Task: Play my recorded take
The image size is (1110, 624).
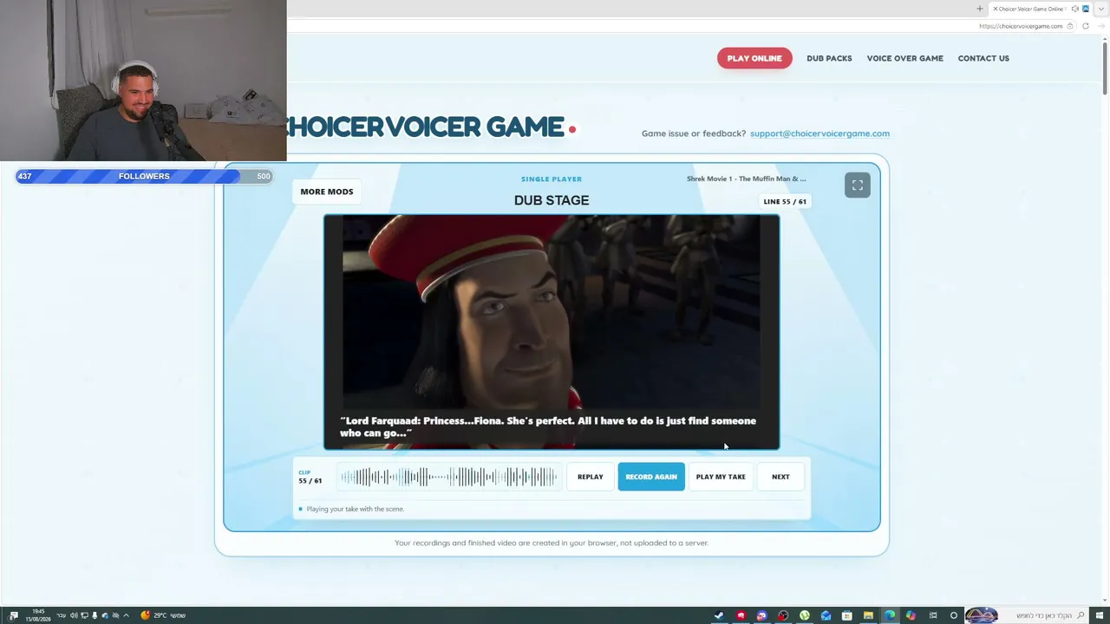Action: 721,477
